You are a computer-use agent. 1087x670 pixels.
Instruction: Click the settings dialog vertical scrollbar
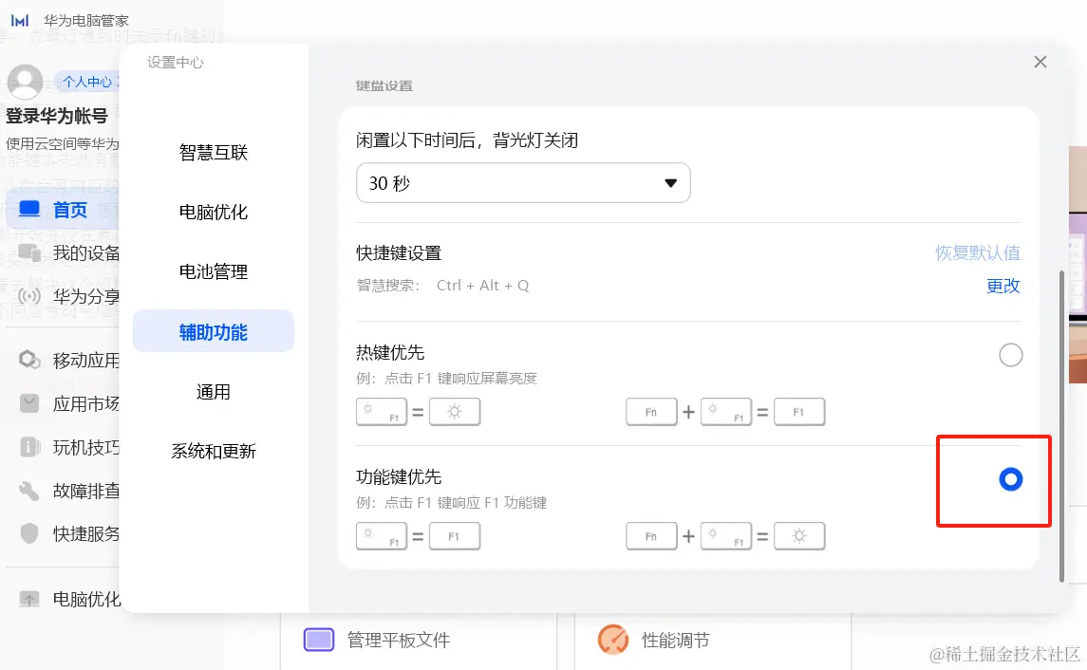(x=1061, y=426)
